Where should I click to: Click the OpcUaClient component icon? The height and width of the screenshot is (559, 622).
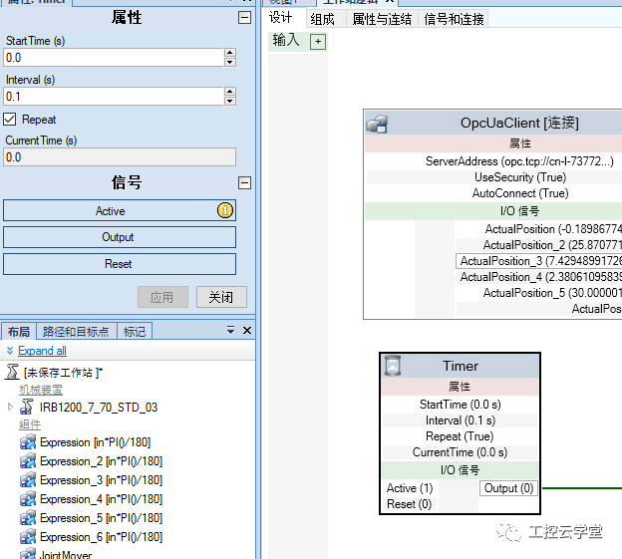coord(377,124)
